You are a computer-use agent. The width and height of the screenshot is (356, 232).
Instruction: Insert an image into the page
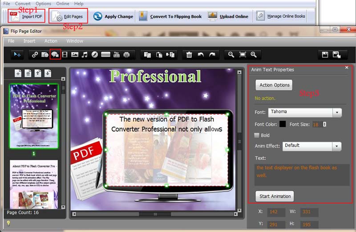75,55
